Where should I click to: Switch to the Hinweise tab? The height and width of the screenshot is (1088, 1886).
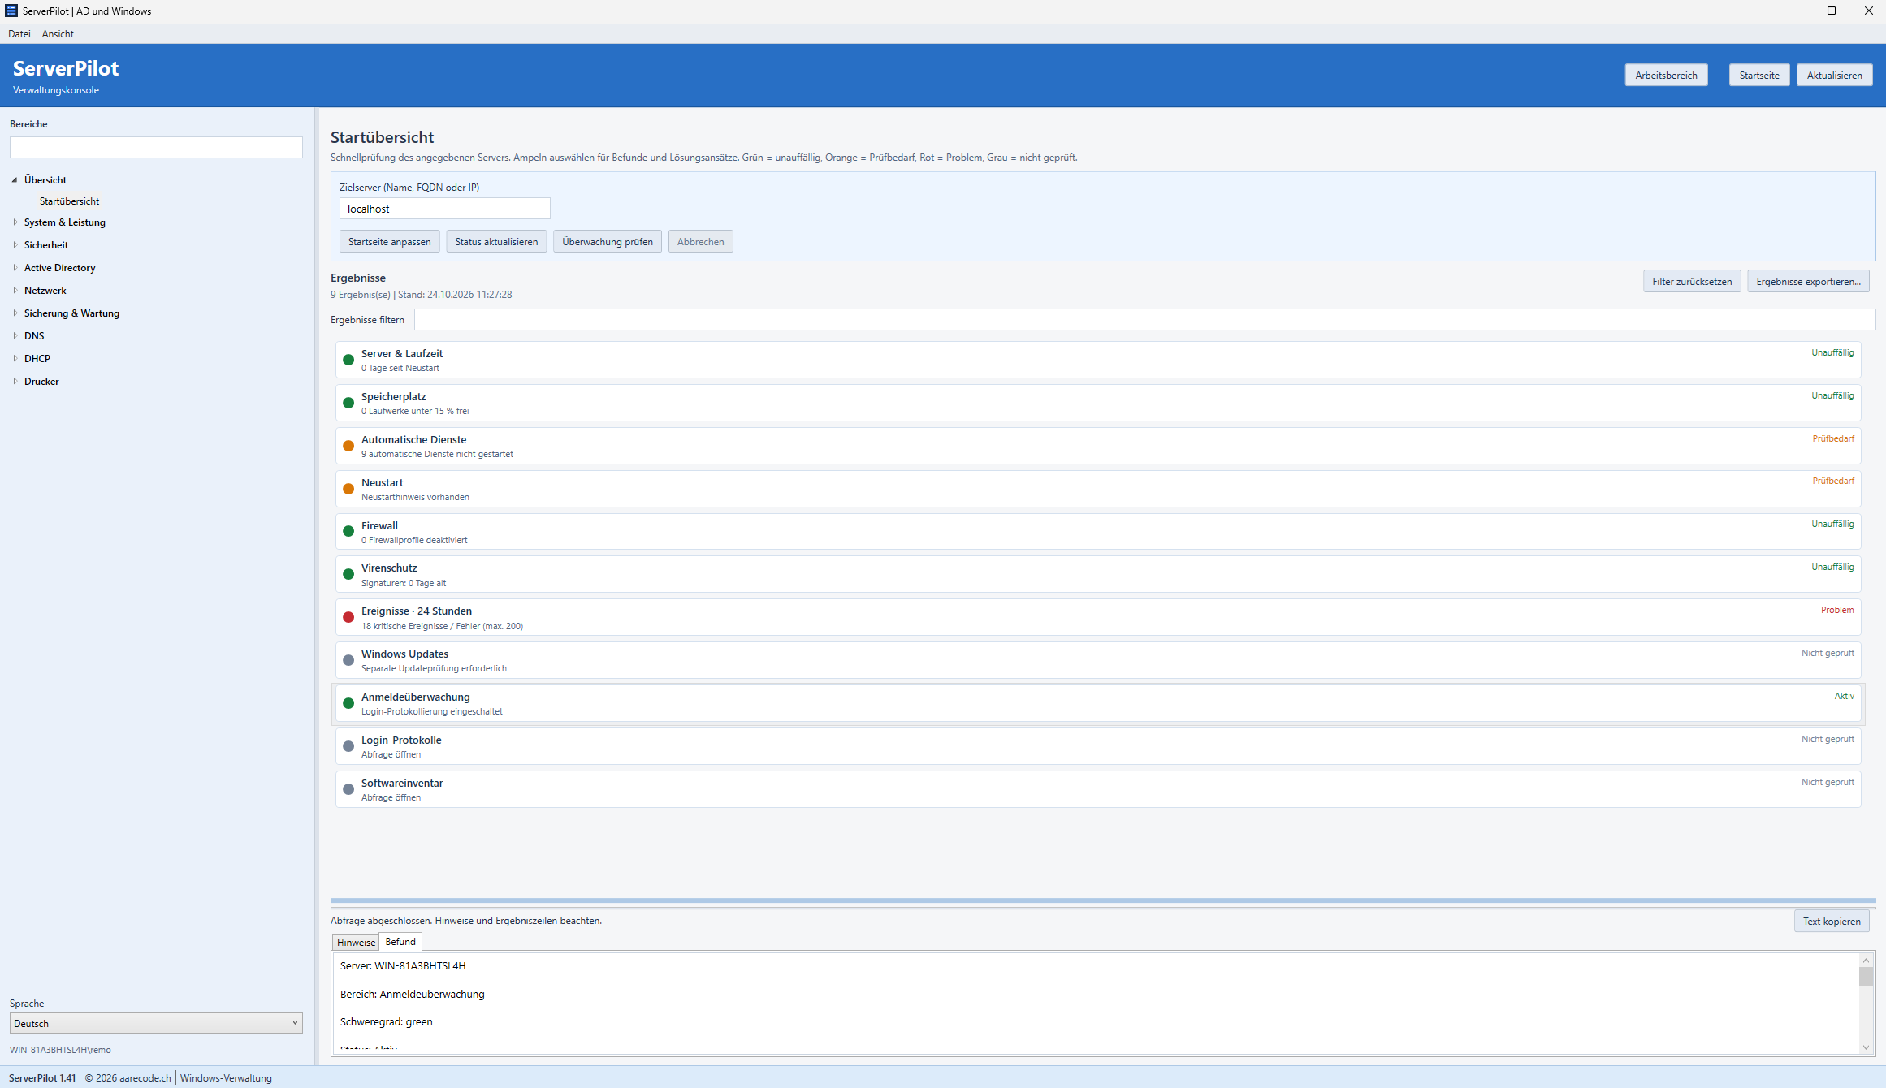(x=356, y=943)
